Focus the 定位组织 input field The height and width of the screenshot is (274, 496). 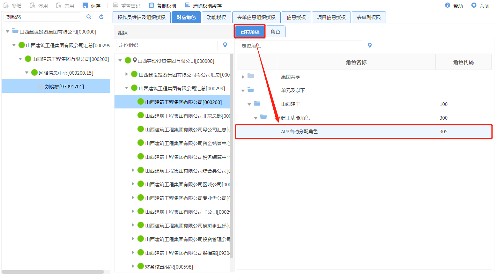tap(167, 45)
